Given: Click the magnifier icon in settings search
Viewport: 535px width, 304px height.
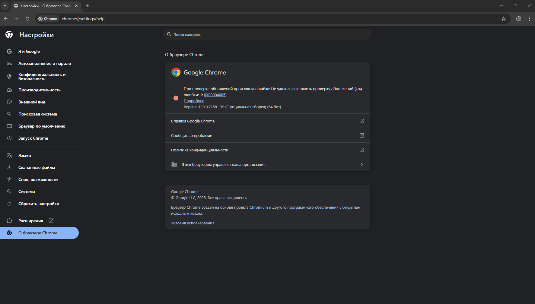Looking at the screenshot, I should pyautogui.click(x=169, y=34).
